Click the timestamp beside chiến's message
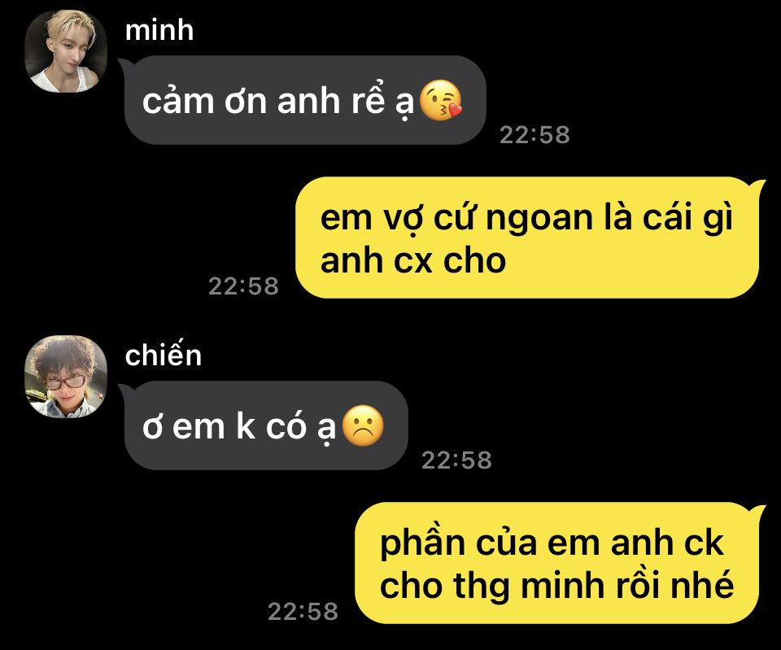Screen dimensions: 781x650 (x=456, y=460)
